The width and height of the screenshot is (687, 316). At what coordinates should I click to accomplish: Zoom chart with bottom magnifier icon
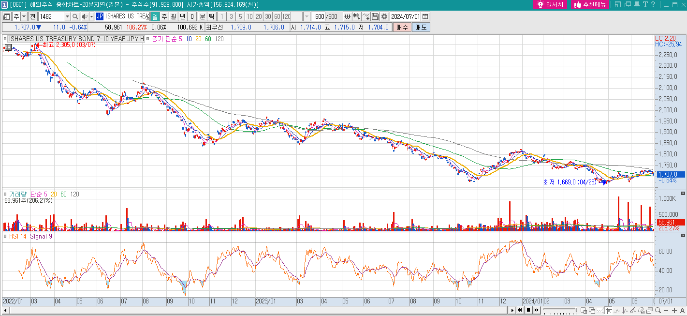click(x=658, y=310)
